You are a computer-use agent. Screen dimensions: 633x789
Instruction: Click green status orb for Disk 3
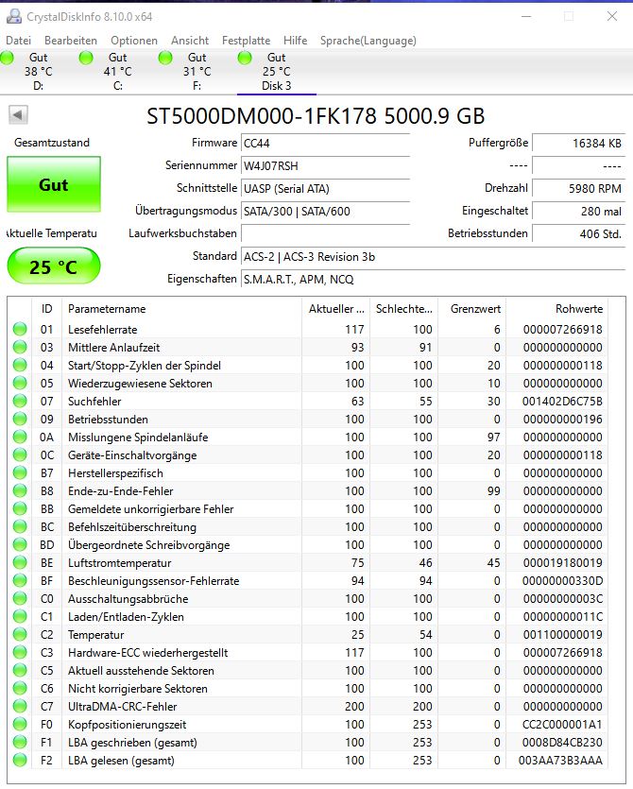tap(245, 58)
